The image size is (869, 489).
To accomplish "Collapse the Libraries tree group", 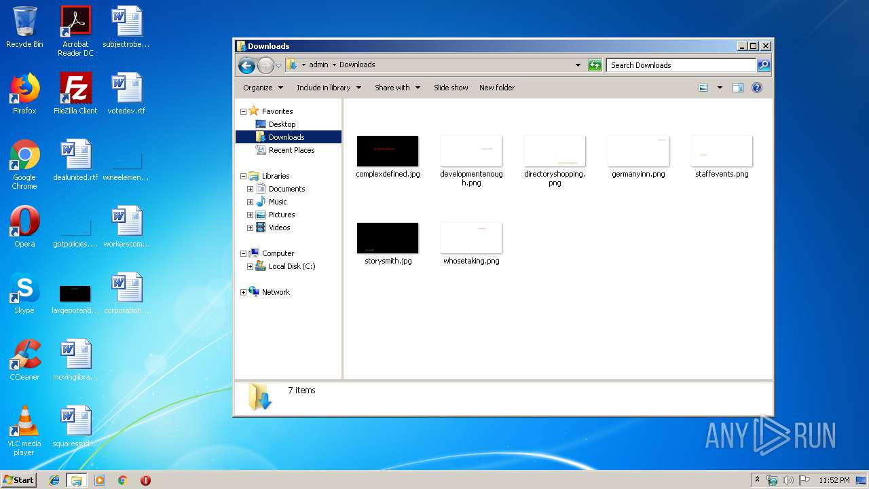I will pyautogui.click(x=244, y=176).
